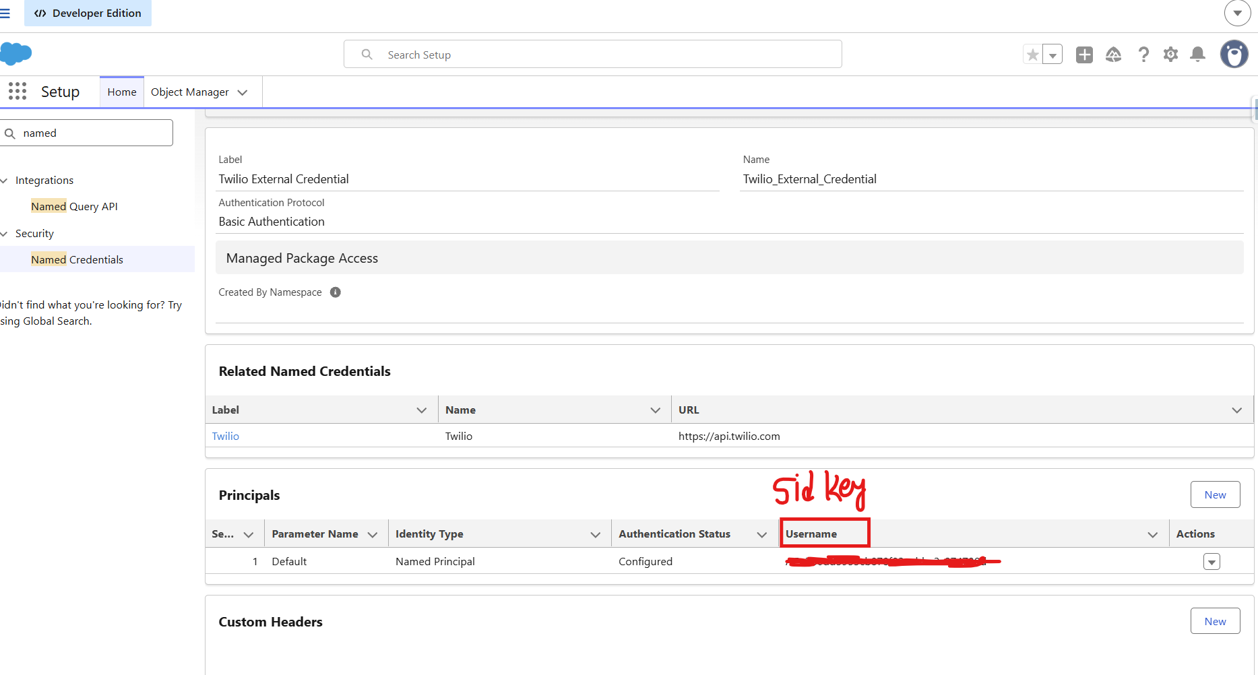
Task: Open the Object Manager tab
Action: coord(190,92)
